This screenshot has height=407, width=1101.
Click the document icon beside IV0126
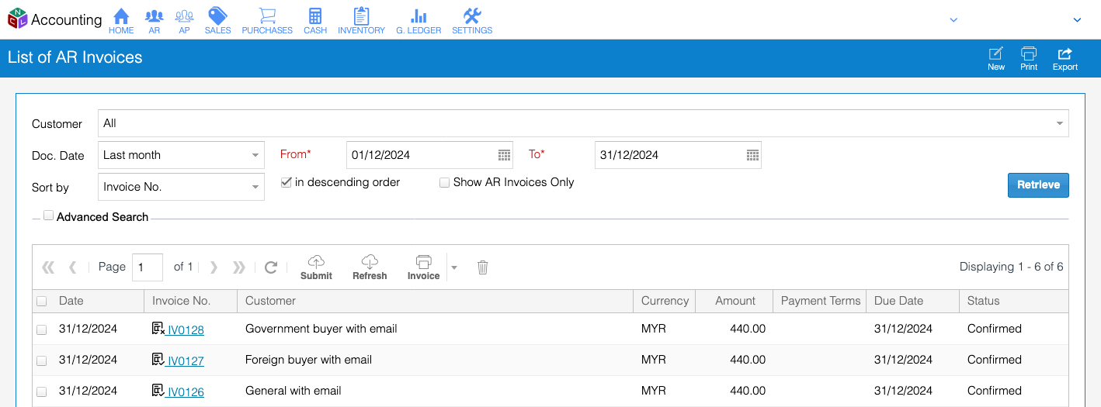tap(158, 391)
